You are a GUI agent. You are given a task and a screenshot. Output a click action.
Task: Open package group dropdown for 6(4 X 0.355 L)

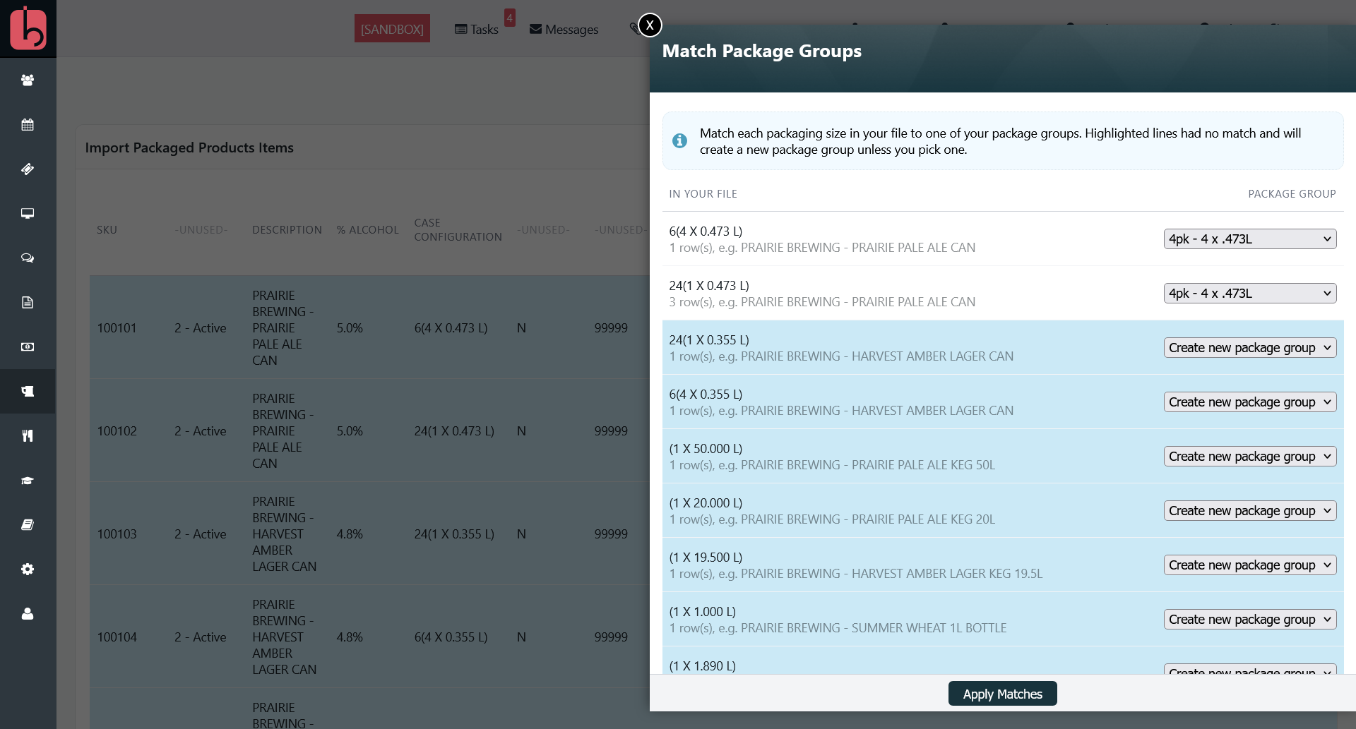tap(1250, 402)
